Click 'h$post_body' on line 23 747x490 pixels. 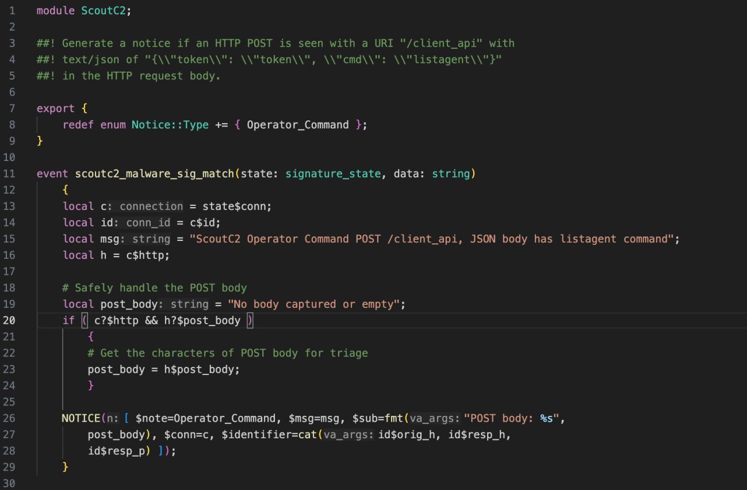click(199, 369)
